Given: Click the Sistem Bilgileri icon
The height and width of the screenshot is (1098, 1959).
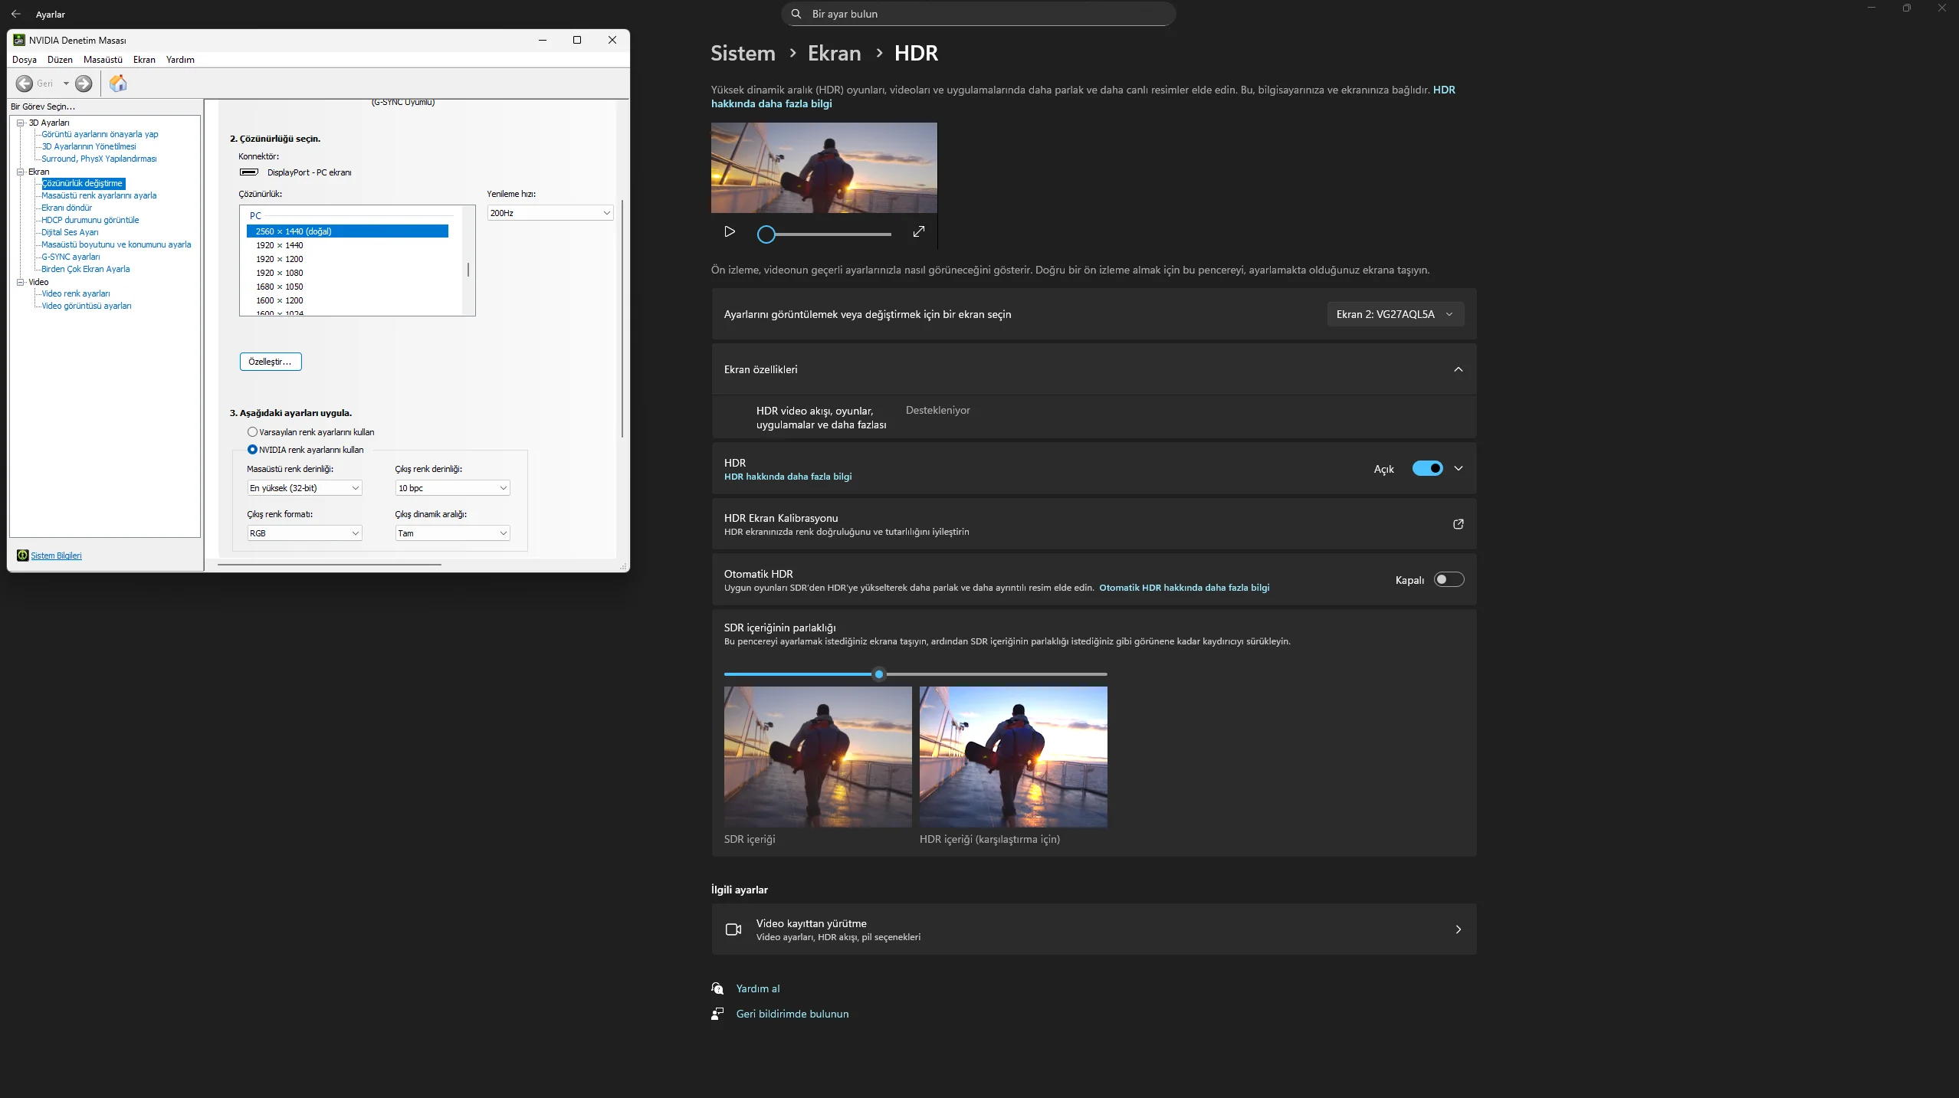Looking at the screenshot, I should point(23,556).
